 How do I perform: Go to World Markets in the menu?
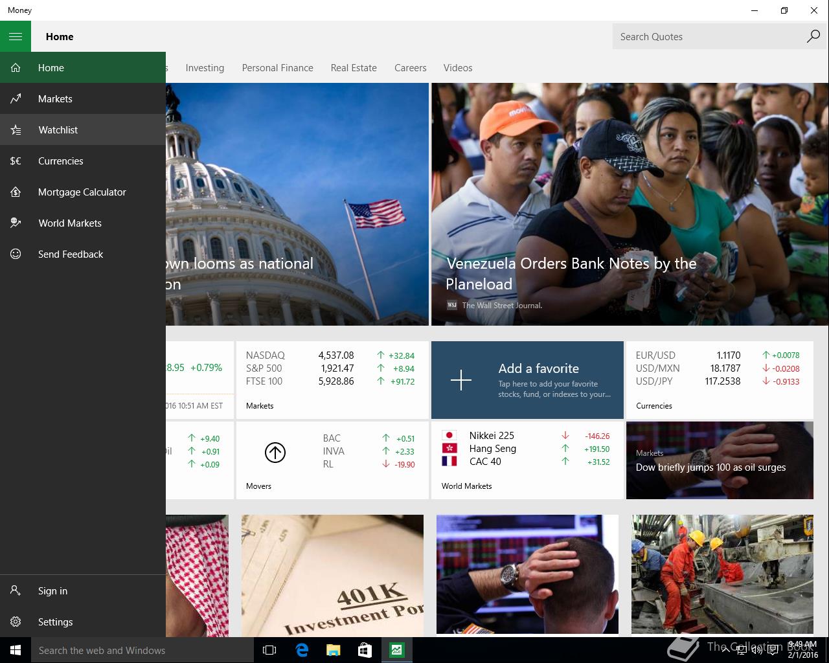tap(83, 223)
